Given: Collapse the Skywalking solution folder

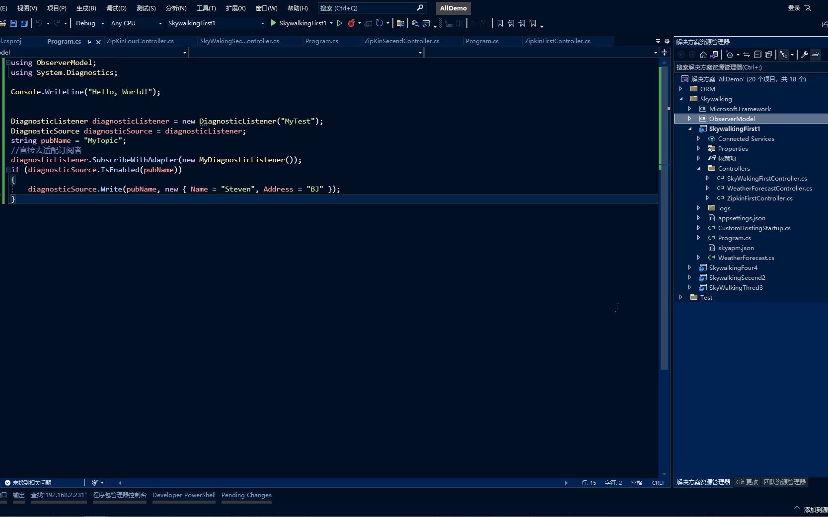Looking at the screenshot, I should 681,99.
